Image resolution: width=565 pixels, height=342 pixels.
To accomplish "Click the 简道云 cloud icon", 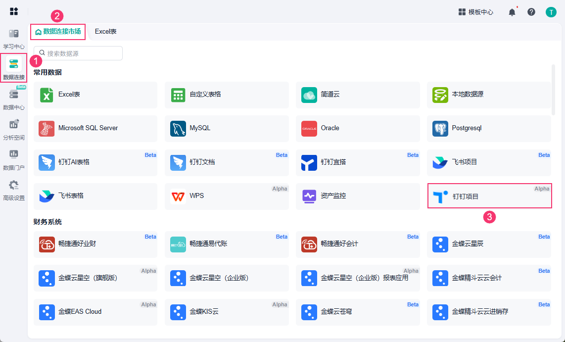I will click(x=309, y=95).
